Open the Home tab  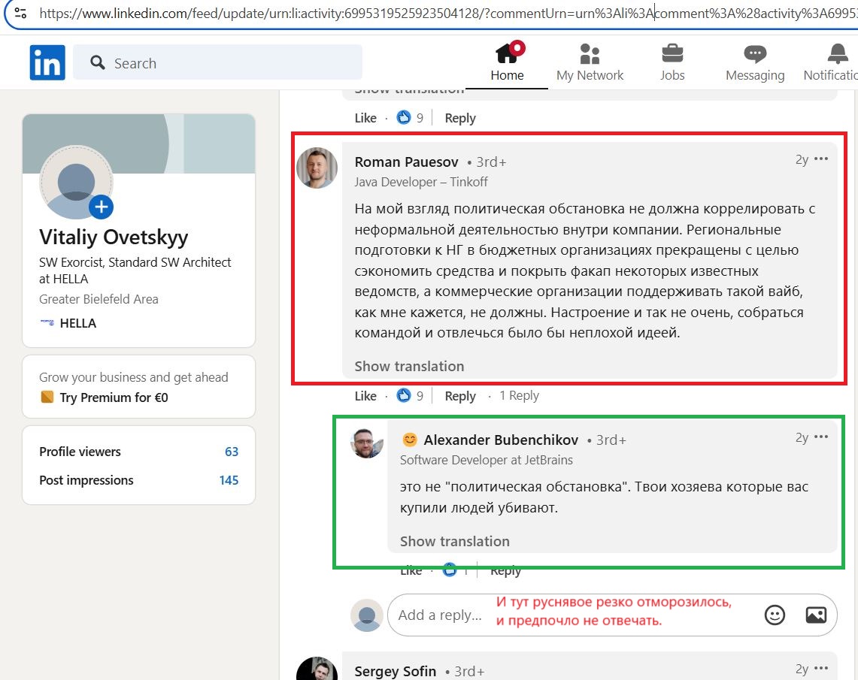pyautogui.click(x=507, y=62)
